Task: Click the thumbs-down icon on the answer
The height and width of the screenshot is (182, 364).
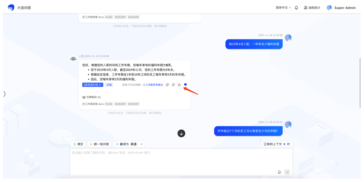Action: [x=185, y=85]
